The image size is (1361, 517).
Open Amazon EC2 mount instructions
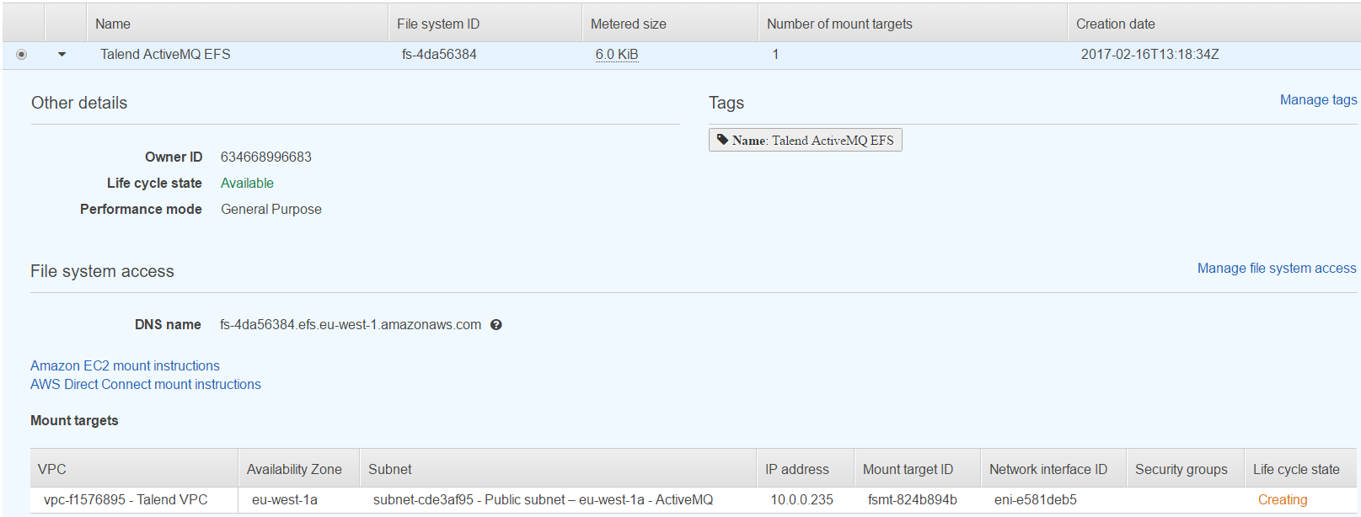[x=125, y=365]
